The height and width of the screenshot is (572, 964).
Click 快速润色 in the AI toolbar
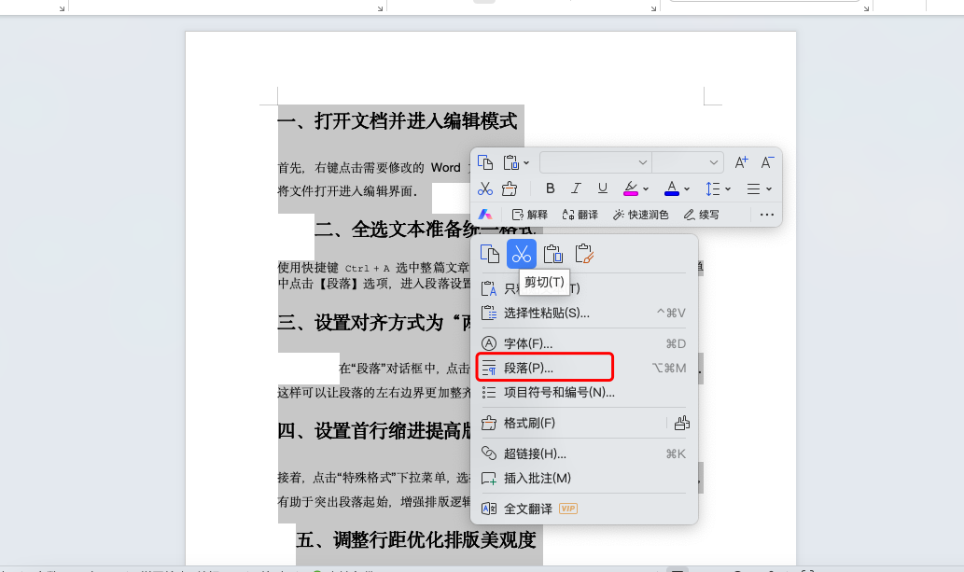pyautogui.click(x=644, y=214)
